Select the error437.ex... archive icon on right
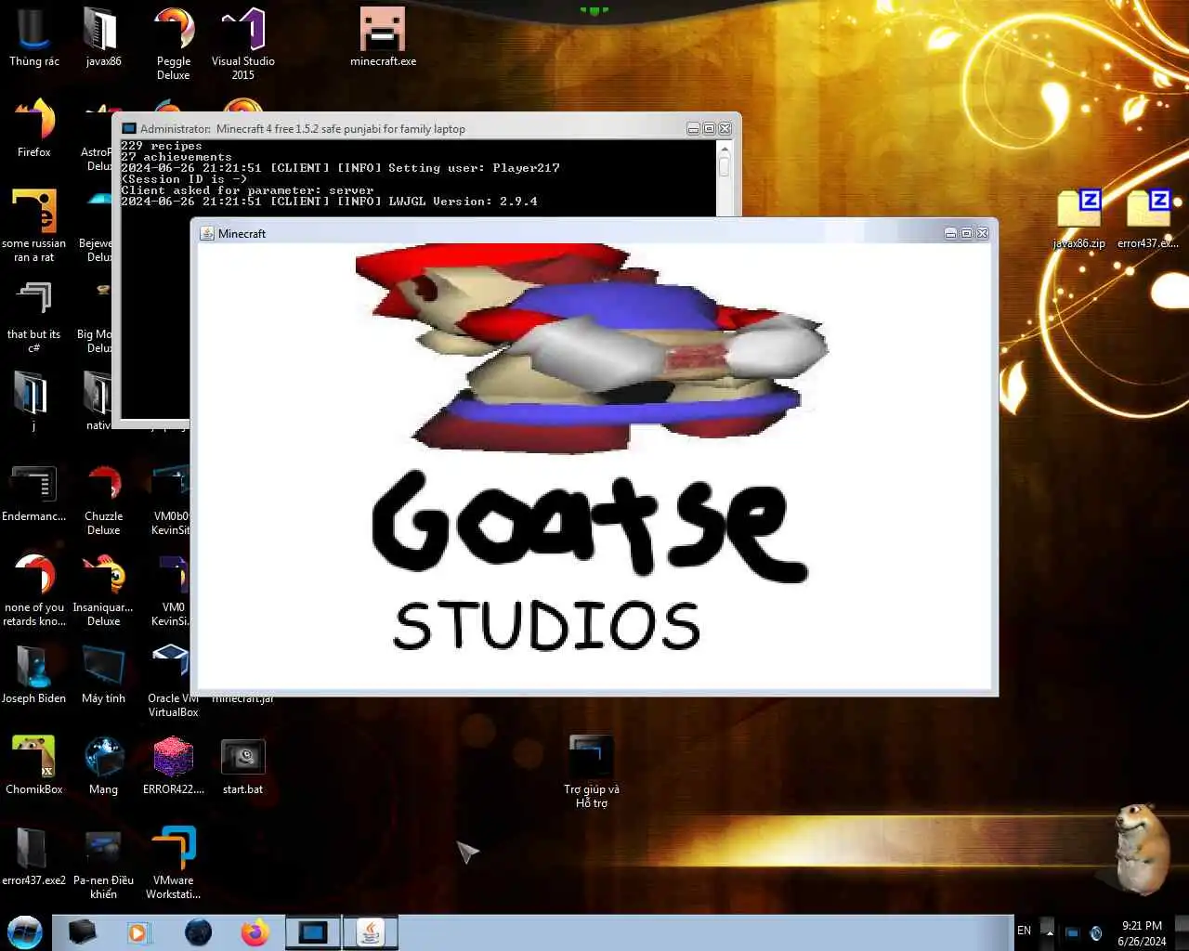 [1148, 219]
